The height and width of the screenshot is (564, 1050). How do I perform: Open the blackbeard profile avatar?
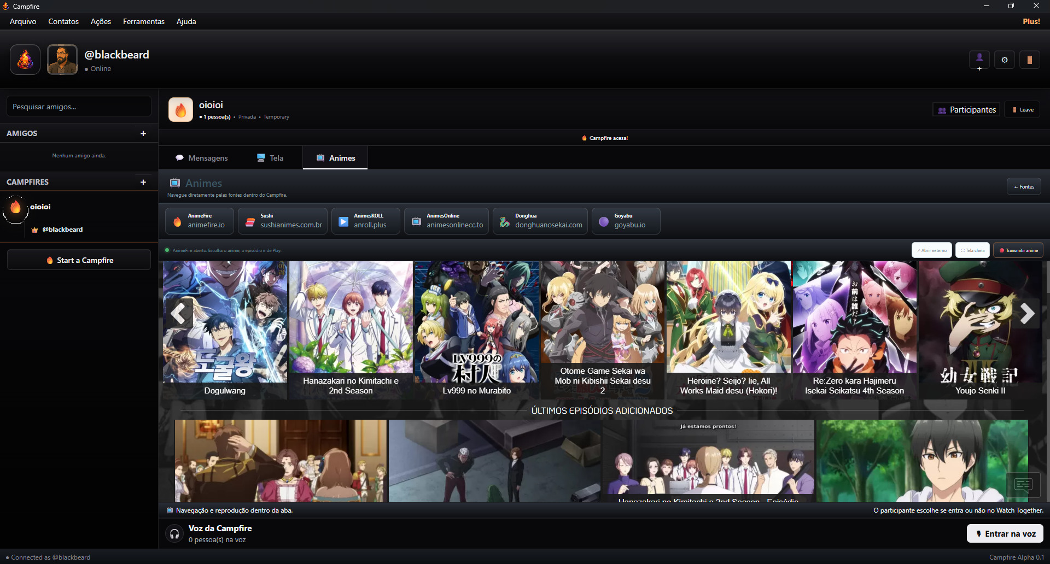(x=62, y=60)
